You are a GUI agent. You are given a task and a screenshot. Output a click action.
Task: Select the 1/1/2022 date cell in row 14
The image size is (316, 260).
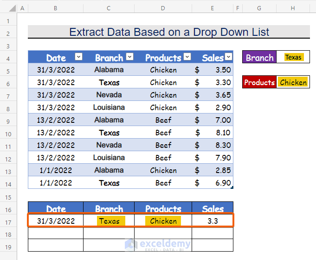(x=56, y=183)
